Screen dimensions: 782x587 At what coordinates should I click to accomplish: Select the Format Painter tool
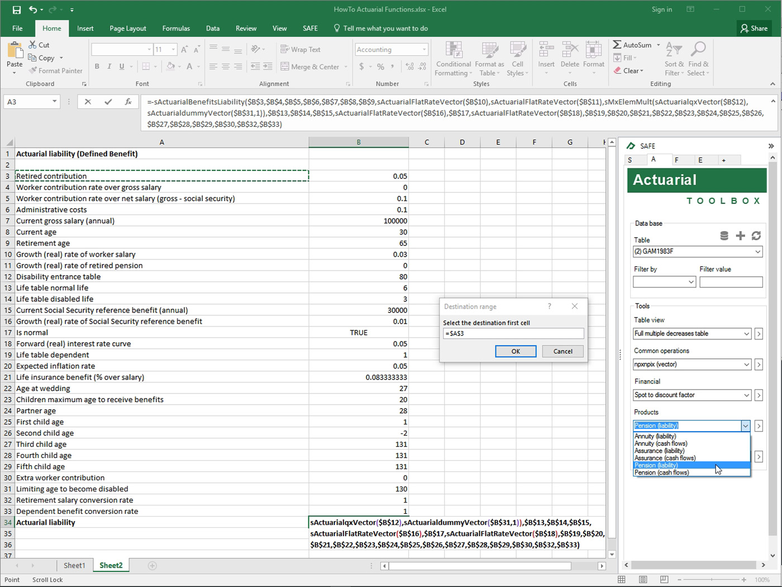[x=56, y=70]
